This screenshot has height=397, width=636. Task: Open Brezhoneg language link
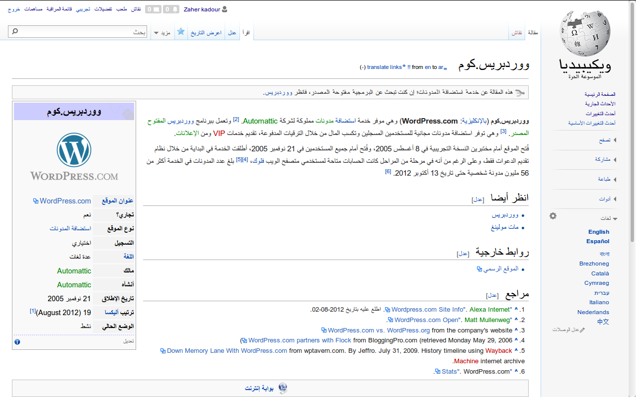(594, 264)
